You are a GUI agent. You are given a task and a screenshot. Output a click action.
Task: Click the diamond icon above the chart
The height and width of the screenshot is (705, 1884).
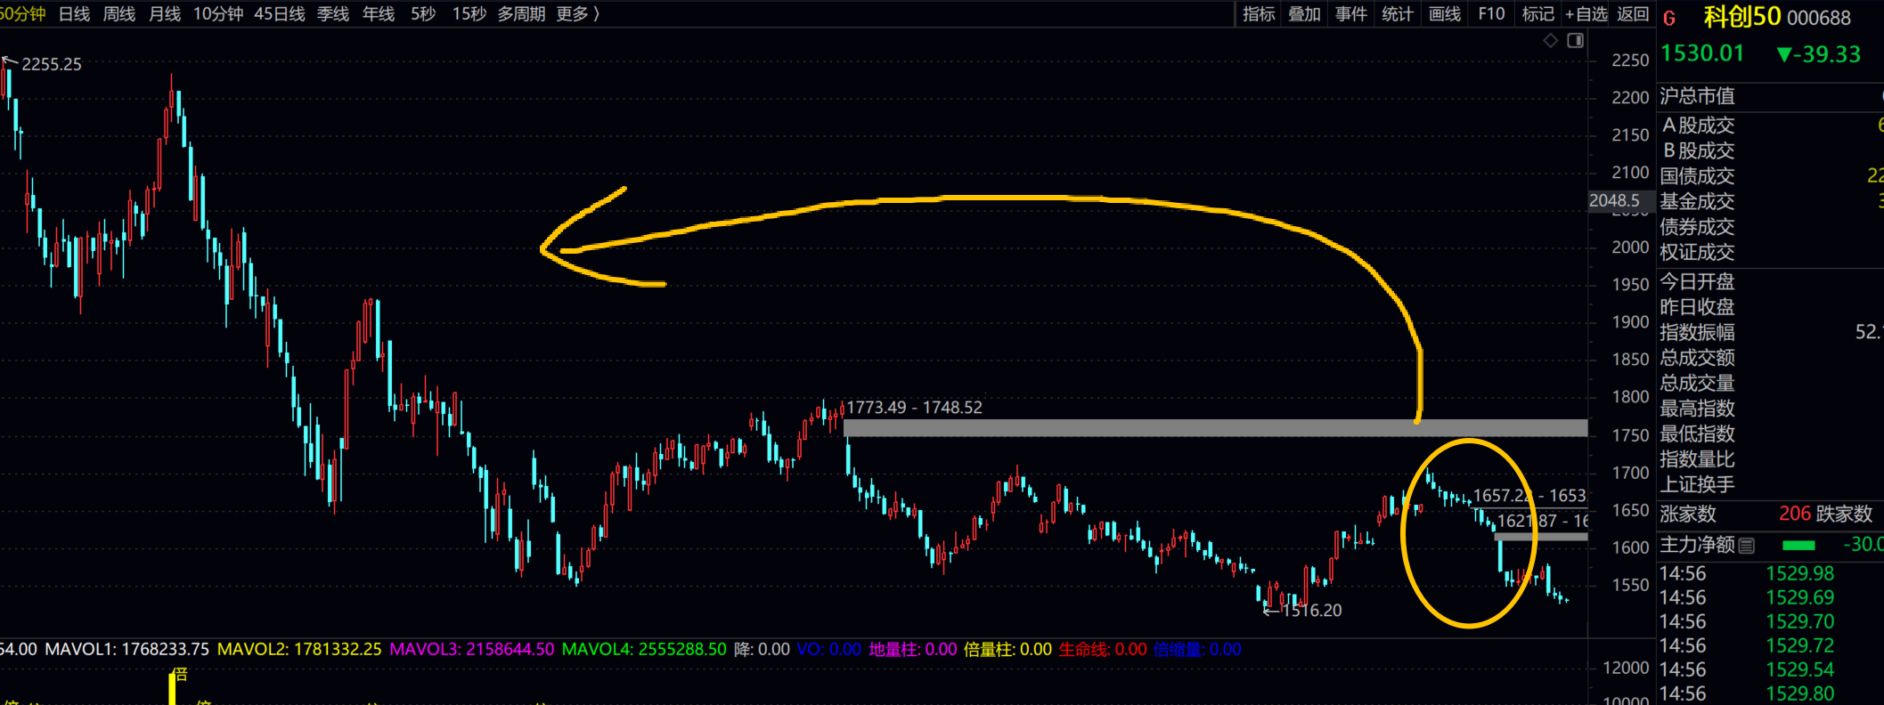tap(1551, 41)
